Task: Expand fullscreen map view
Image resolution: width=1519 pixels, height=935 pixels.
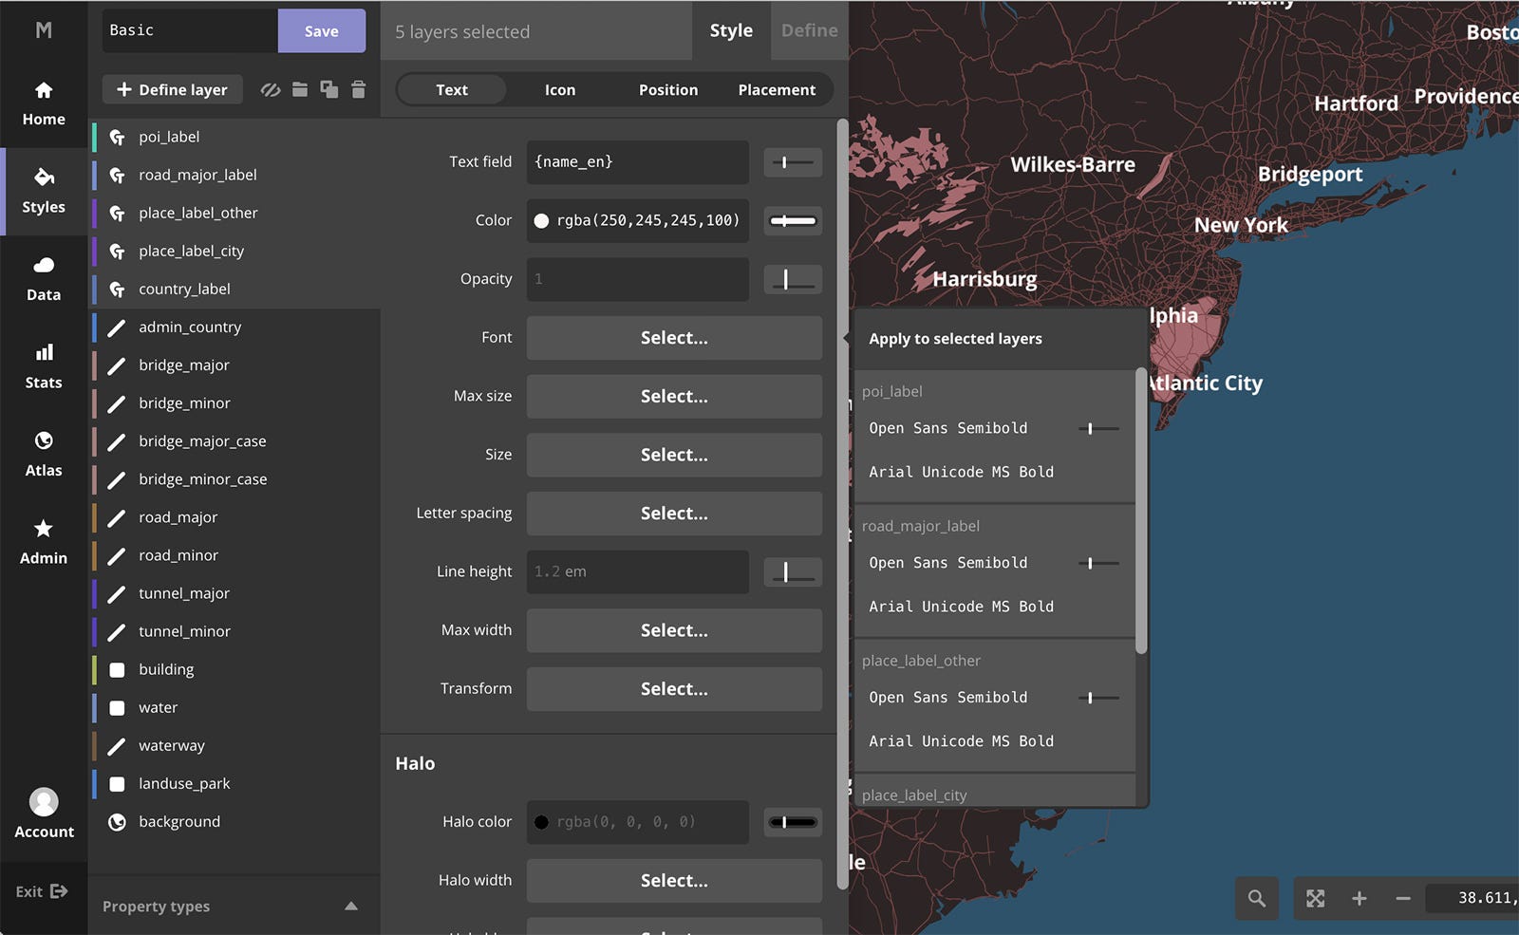Action: tap(1316, 899)
